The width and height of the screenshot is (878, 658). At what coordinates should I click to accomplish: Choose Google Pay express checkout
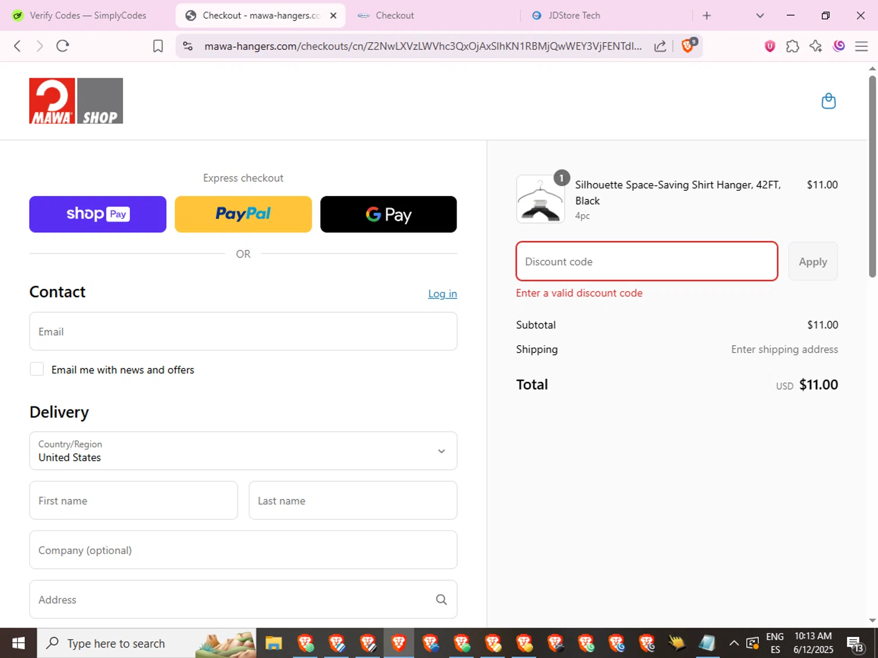point(389,214)
